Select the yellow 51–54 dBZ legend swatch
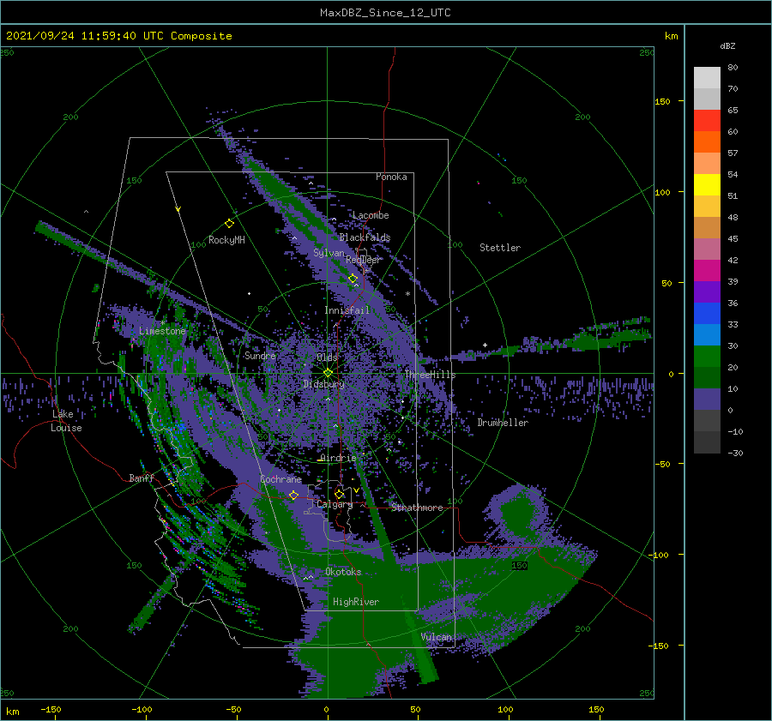This screenshot has height=721, width=772. tap(707, 184)
